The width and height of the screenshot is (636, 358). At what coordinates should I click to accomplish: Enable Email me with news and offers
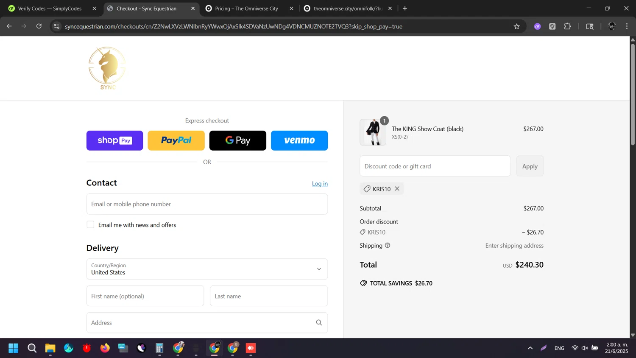click(90, 224)
